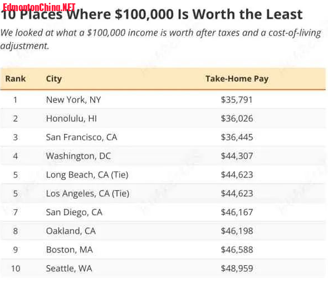Select the Boston, MA entry
Image resolution: width=328 pixels, height=283 pixels.
point(69,250)
